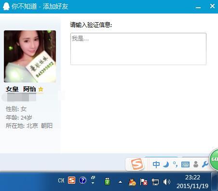Click the Sogou S icon in the taskbar
218x191 pixels.
71,180
